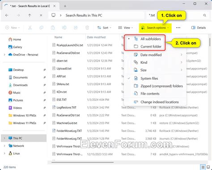Open Windows 11 PNGs folder
This screenshot has height=170, width=212.
22,123
